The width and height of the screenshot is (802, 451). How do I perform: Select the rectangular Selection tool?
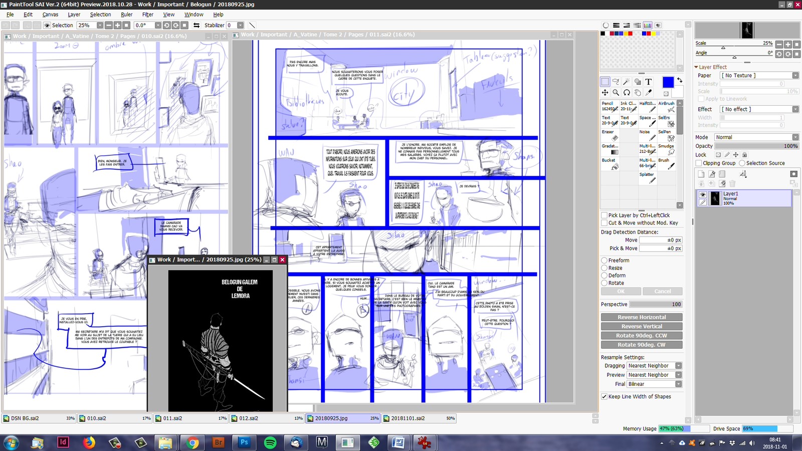605,82
